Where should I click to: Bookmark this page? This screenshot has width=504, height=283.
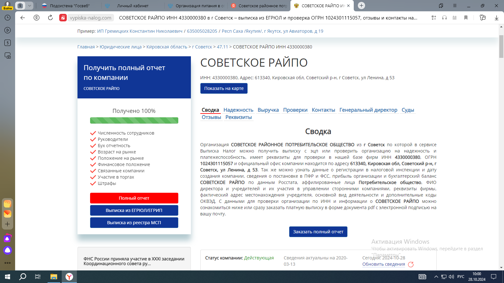(466, 18)
